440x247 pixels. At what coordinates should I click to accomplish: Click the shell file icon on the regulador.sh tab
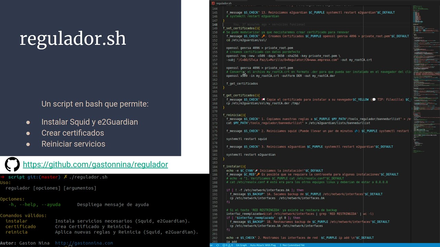[x=213, y=3]
